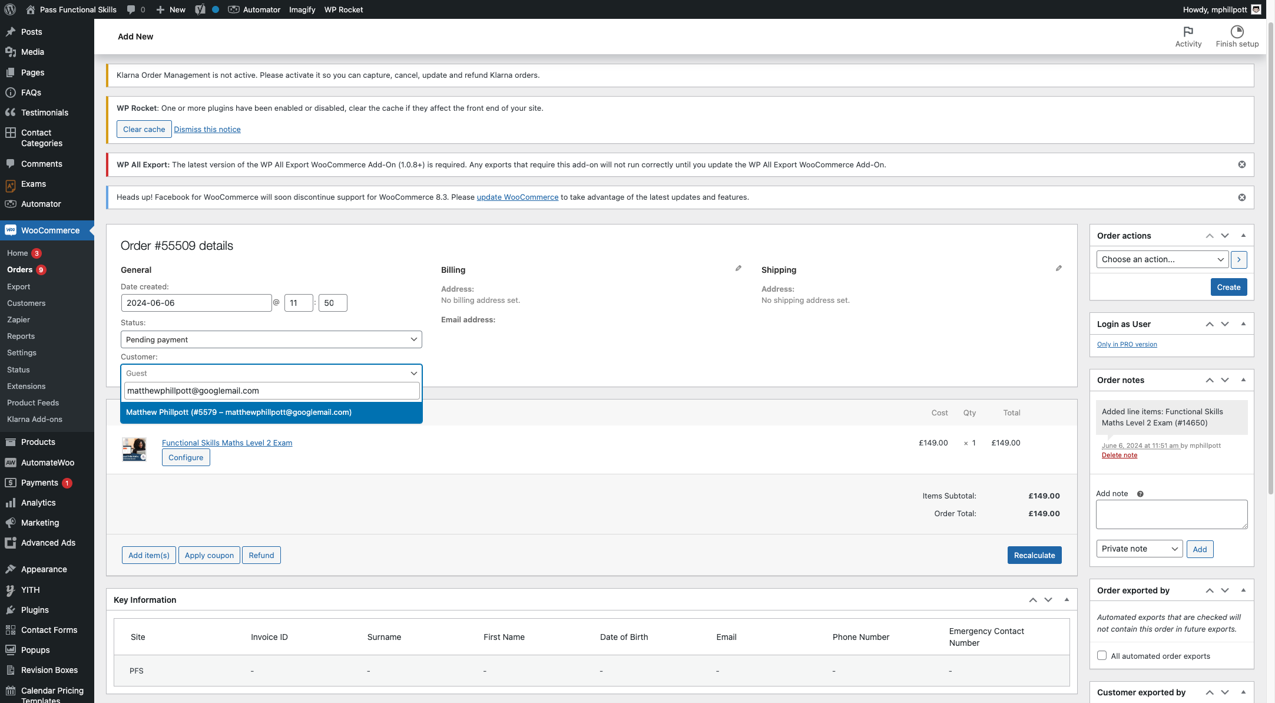Open WooCommerce Reports submenu
Image resolution: width=1275 pixels, height=703 pixels.
(x=21, y=336)
